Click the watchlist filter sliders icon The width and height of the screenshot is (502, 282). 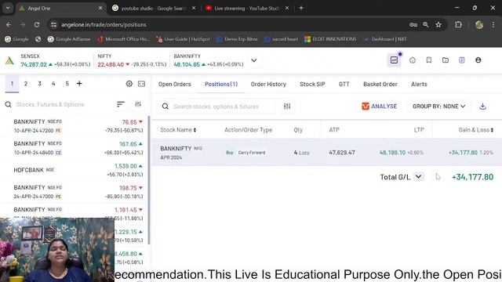coord(138,104)
